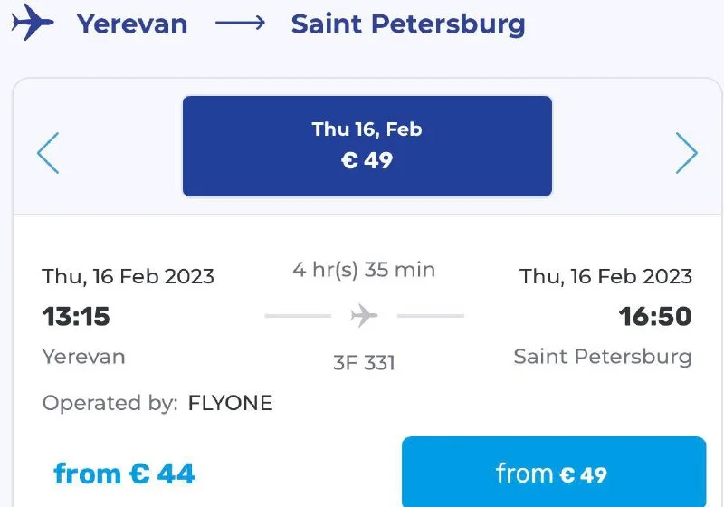Click the FLYONE operator name
Image resolution: width=724 pixels, height=507 pixels.
tap(230, 404)
